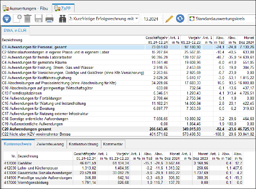Select account 417000 Vermögensbildung
Screen dimensions: 256x189
click(123, 182)
